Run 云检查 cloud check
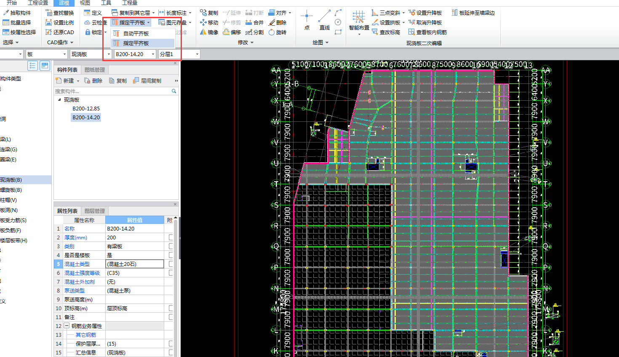Image resolution: width=619 pixels, height=357 pixels. [x=96, y=22]
